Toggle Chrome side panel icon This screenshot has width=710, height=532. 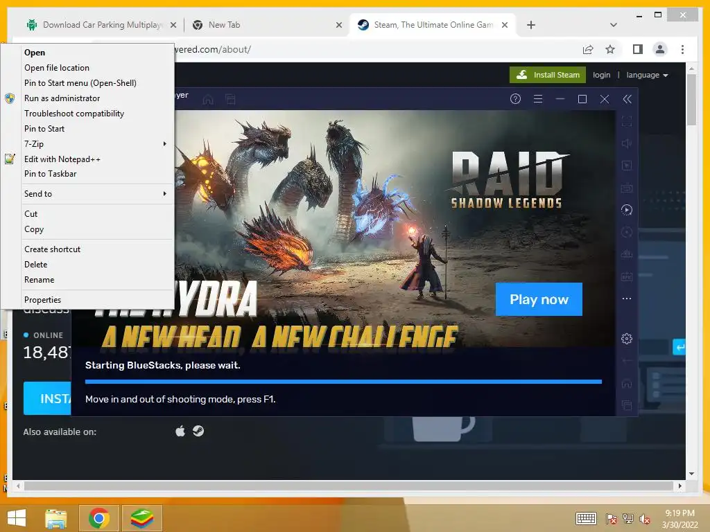point(638,49)
